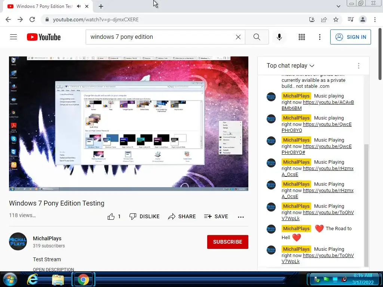
Task: Click the install/download icon in address bar
Action: click(312, 19)
